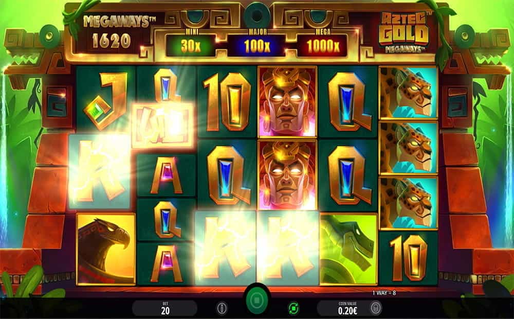Click the top jaguar symbol

point(409,92)
